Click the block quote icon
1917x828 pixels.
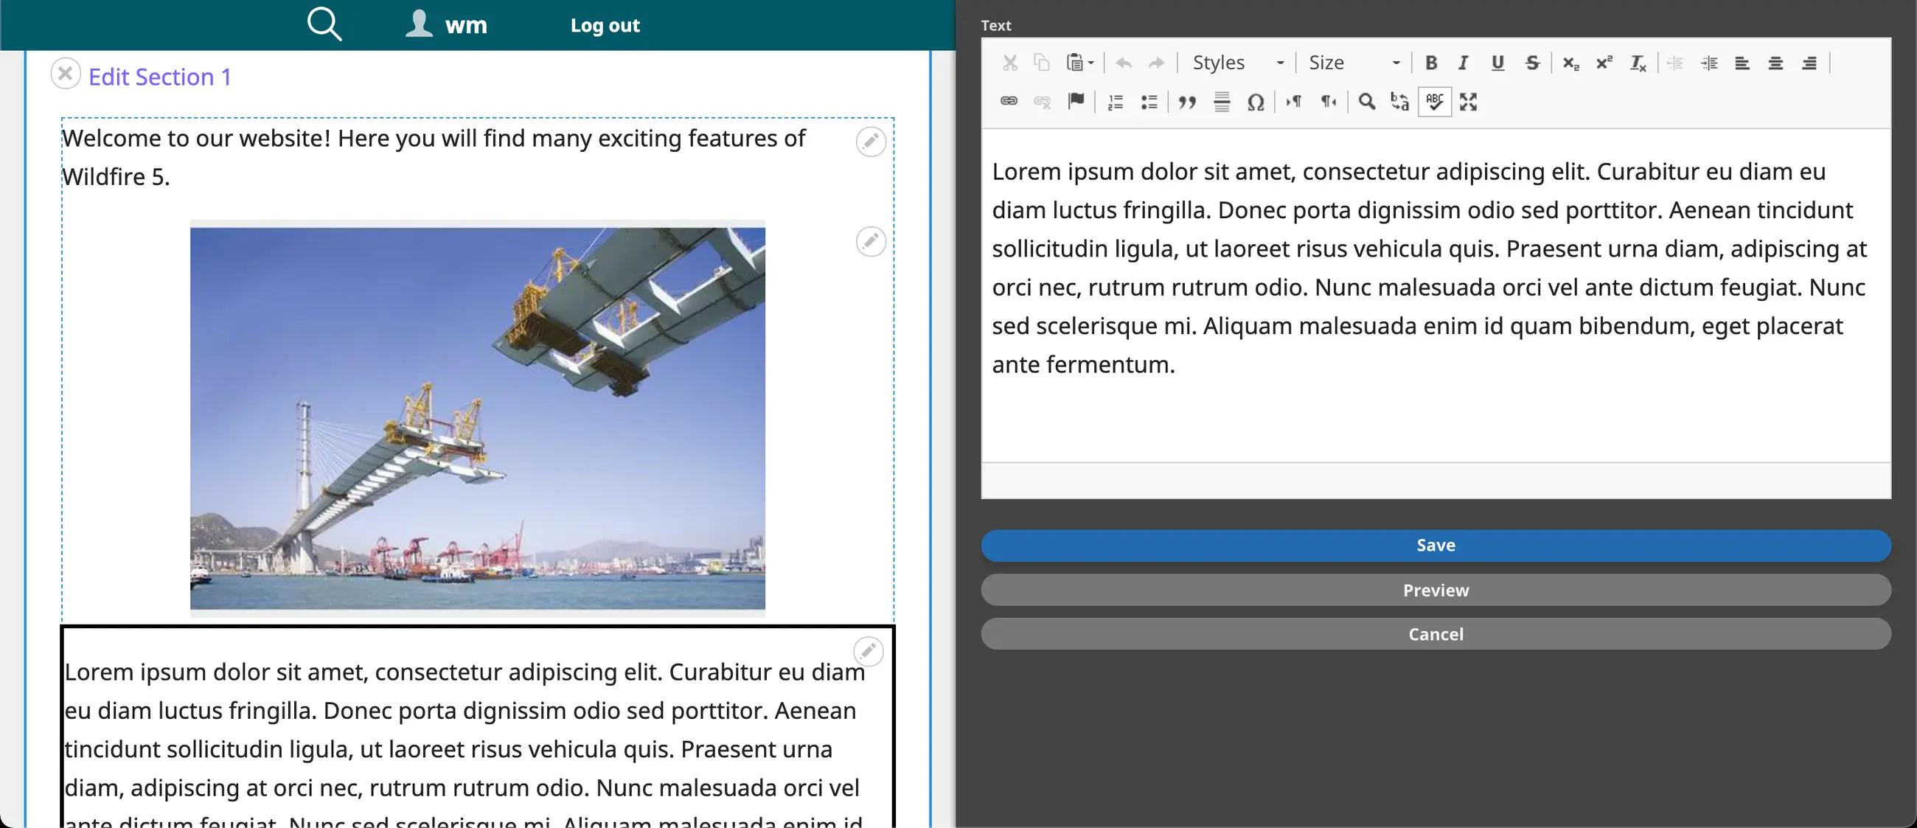[1187, 102]
